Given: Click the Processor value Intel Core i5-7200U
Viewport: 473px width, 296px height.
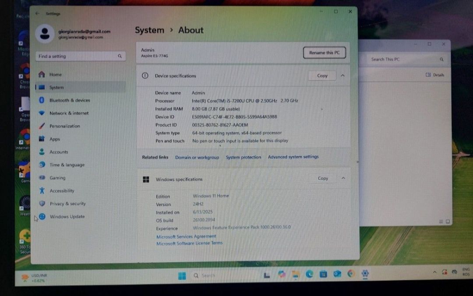Looking at the screenshot, I should click(245, 101).
